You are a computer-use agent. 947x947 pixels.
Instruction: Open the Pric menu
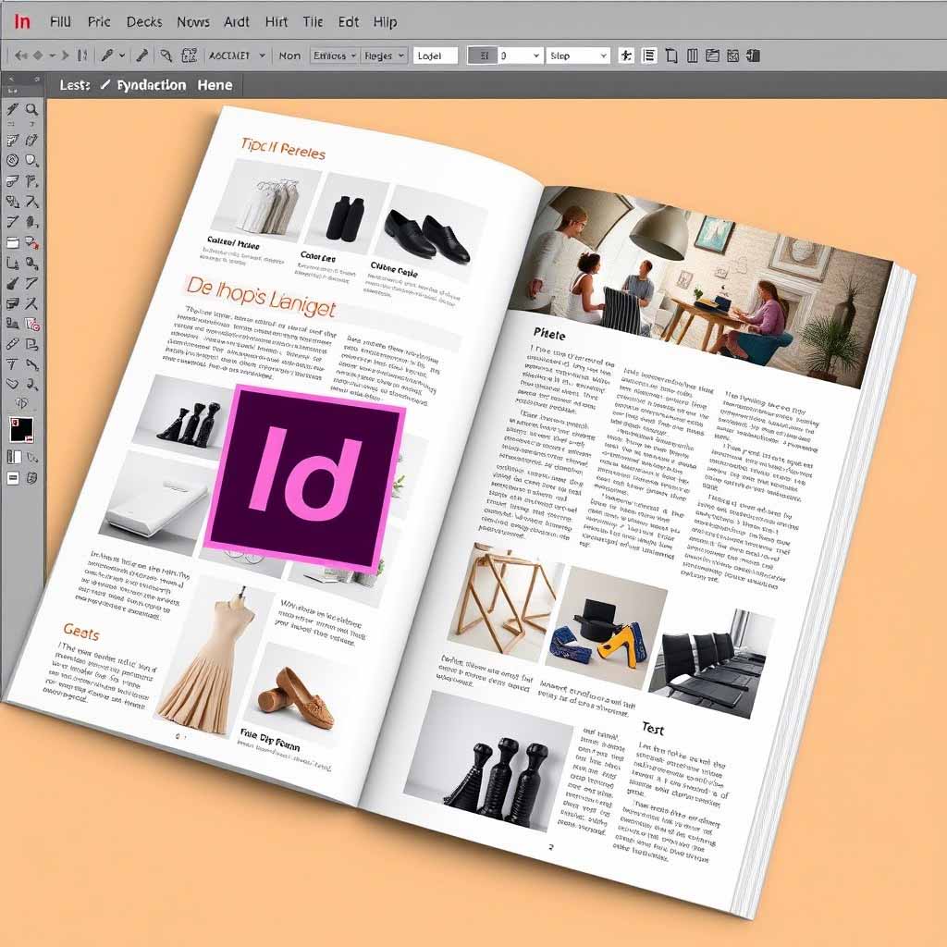tap(99, 22)
